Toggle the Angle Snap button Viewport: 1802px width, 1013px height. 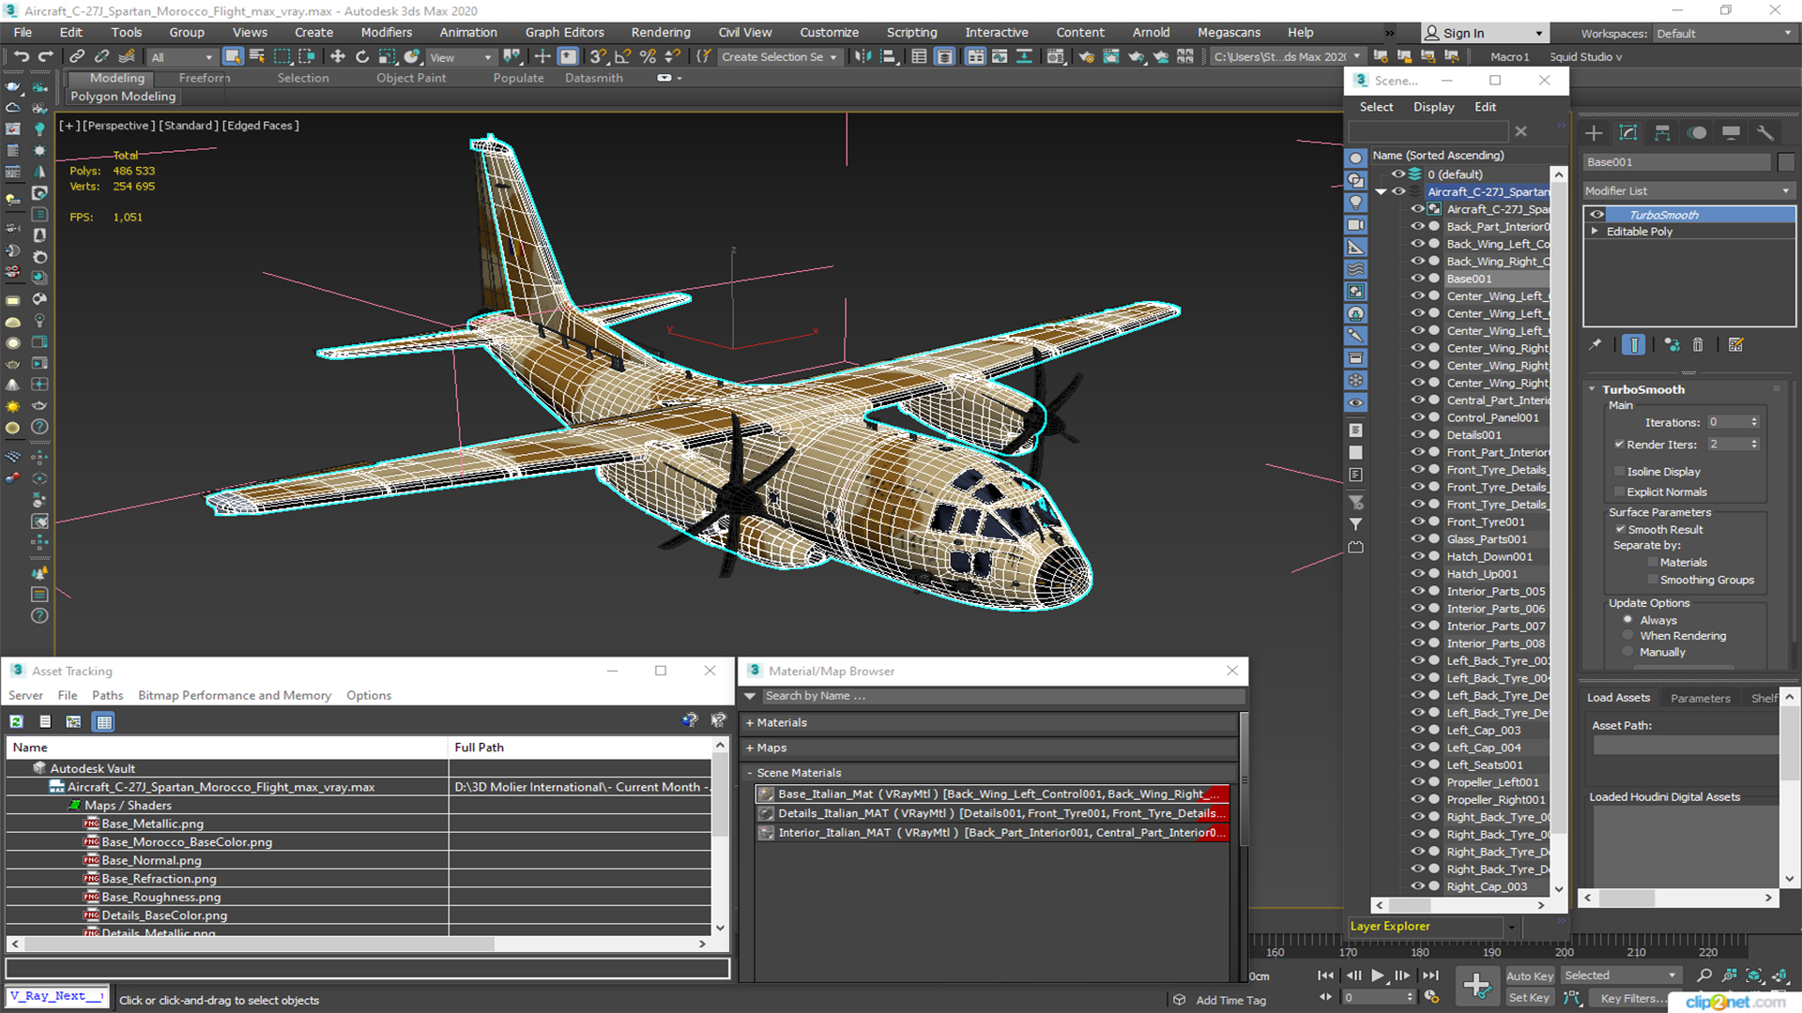coord(622,57)
